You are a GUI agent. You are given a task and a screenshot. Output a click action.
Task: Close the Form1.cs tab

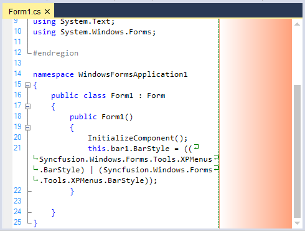(x=47, y=12)
